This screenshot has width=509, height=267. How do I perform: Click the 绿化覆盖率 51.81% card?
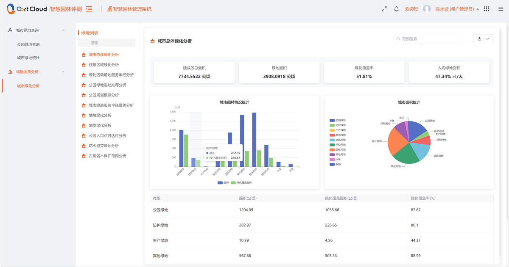point(364,72)
